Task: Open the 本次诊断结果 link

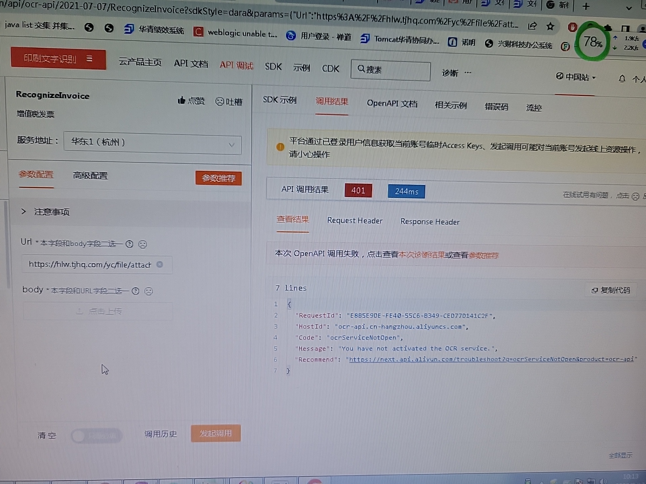Action: click(x=422, y=255)
